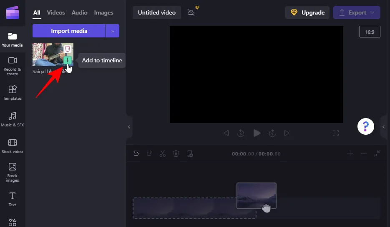This screenshot has height=227, width=390.
Task: Open the Text sidebar panel
Action: point(13,199)
